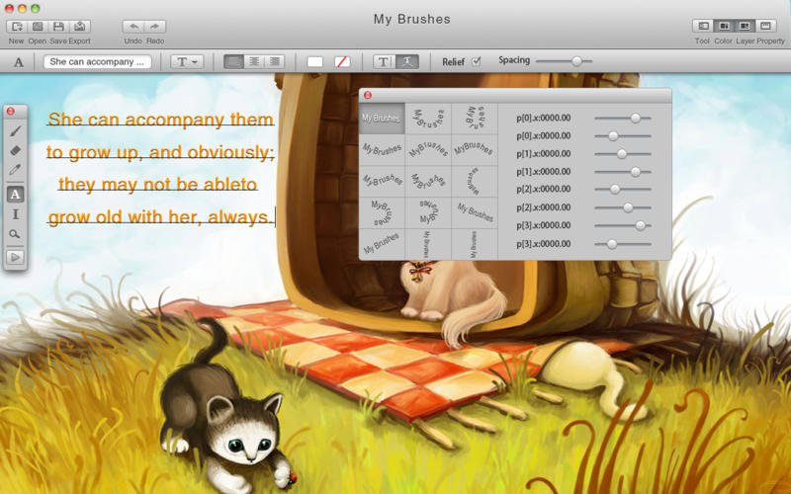The image size is (791, 494).
Task: Select the wavy 'MyBrushes' shape preset
Action: [x=382, y=181]
